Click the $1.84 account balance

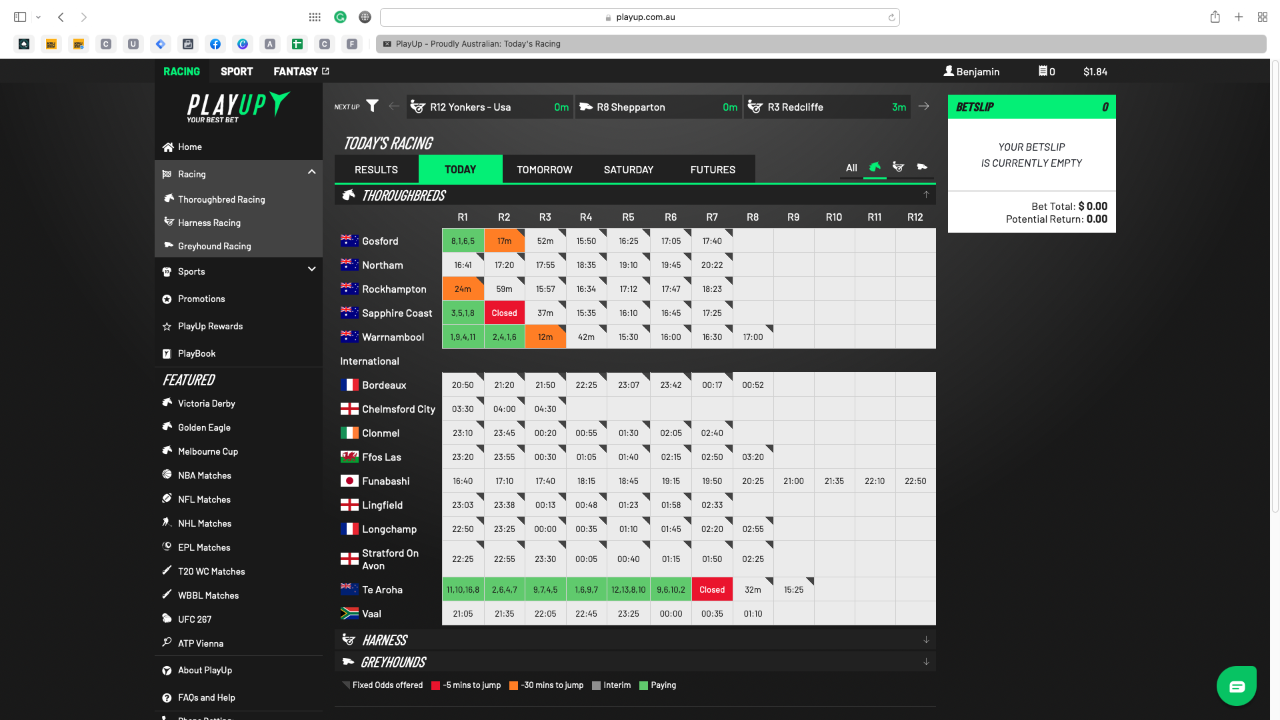coord(1095,71)
